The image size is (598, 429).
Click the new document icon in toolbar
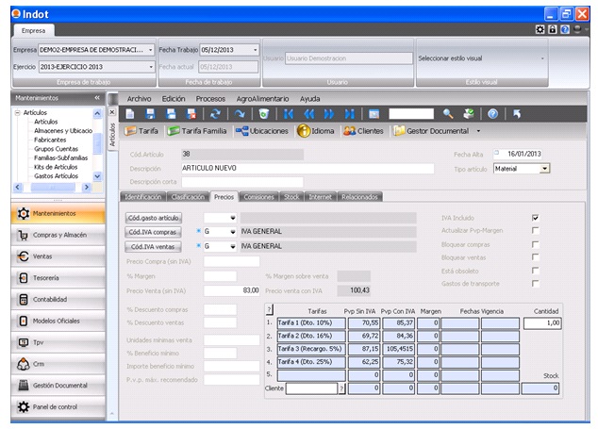[132, 113]
